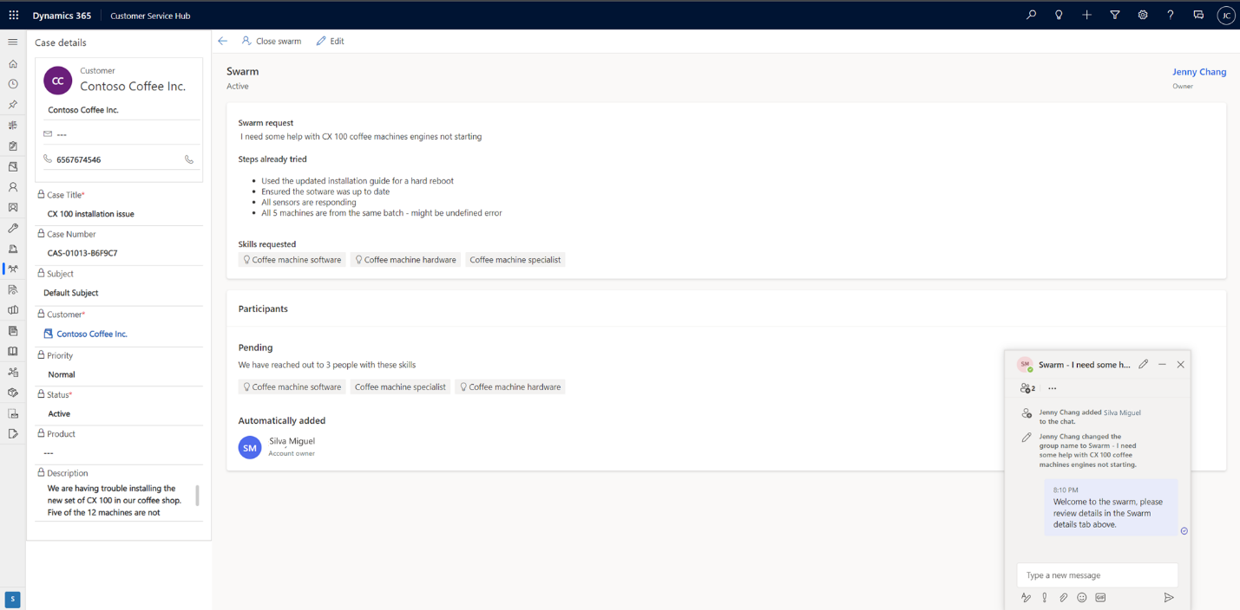Click the Priority value Normal
Screen dimensions: 1240x610
pos(62,374)
